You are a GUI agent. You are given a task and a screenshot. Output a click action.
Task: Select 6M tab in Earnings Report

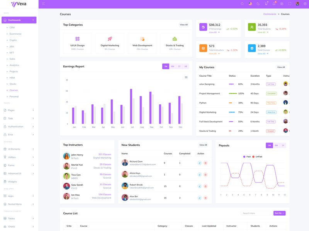coord(173,67)
